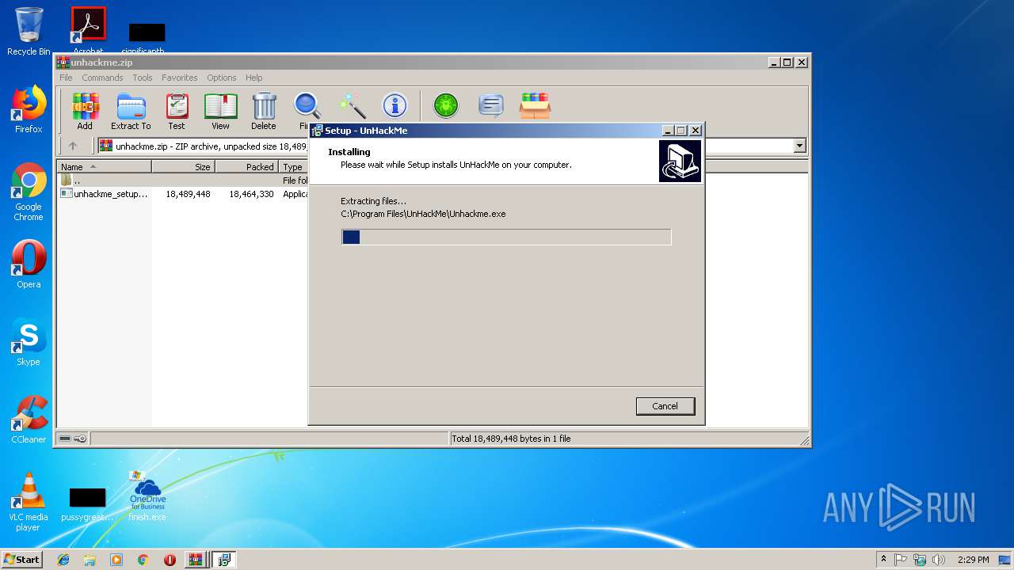This screenshot has height=570, width=1014.
Task: Open the Help menu
Action: 253,78
